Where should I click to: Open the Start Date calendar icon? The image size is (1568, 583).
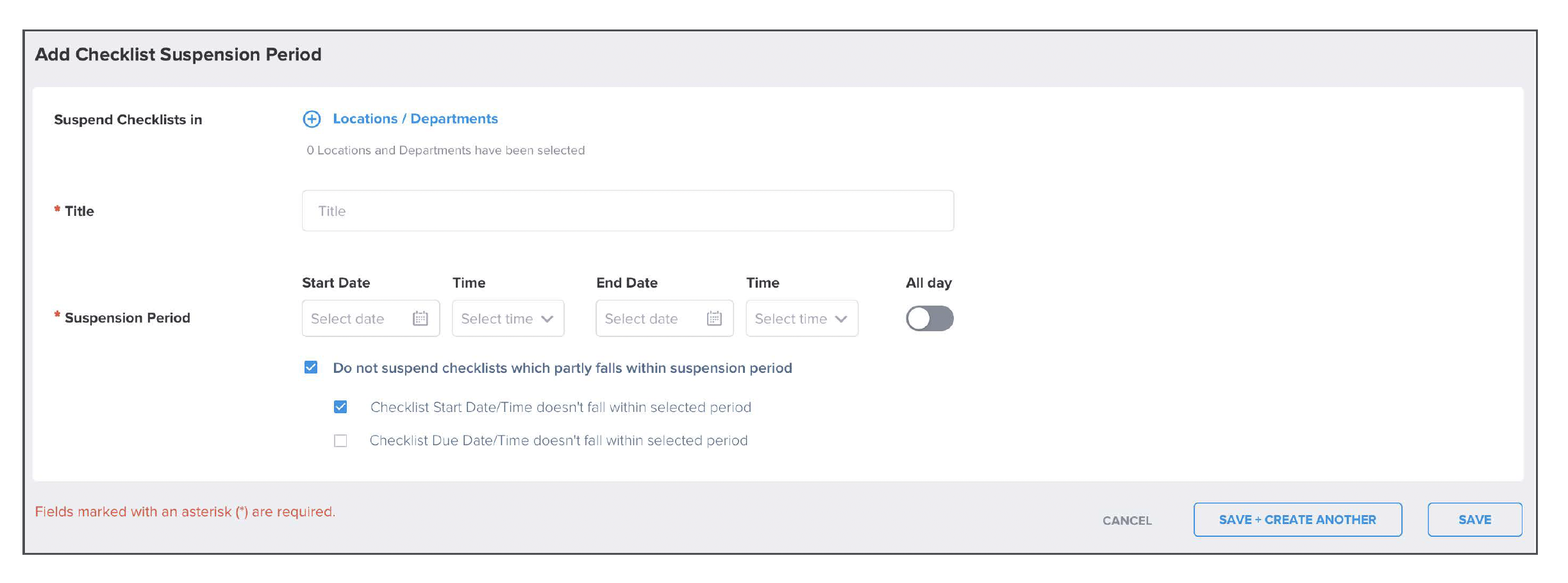(421, 318)
